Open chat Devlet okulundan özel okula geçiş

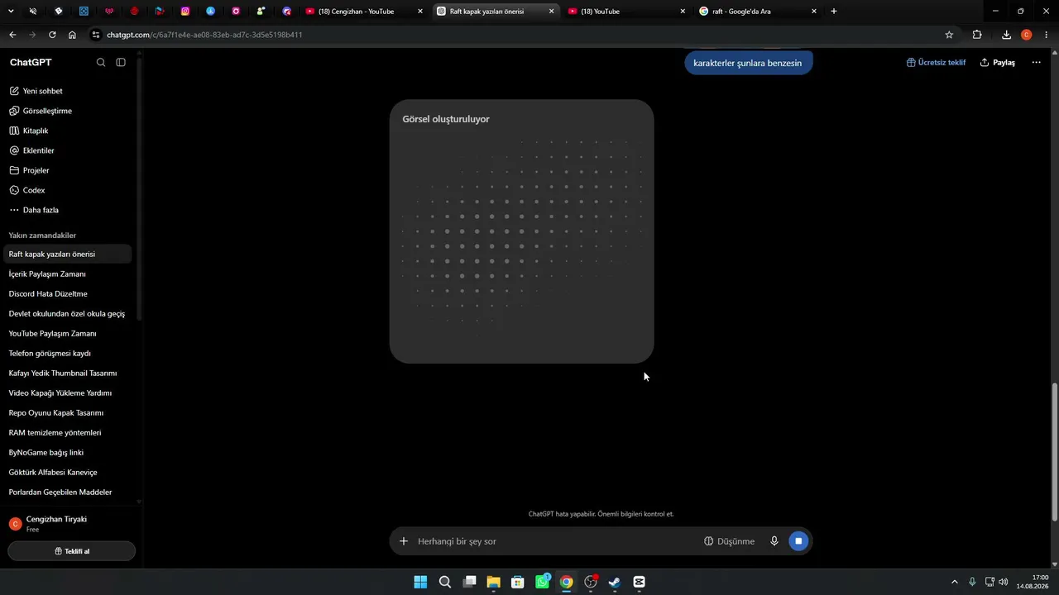tap(68, 314)
